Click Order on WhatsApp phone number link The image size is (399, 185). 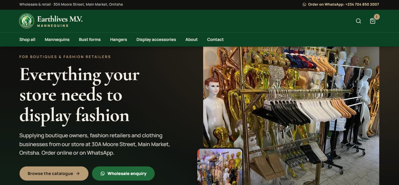click(341, 5)
